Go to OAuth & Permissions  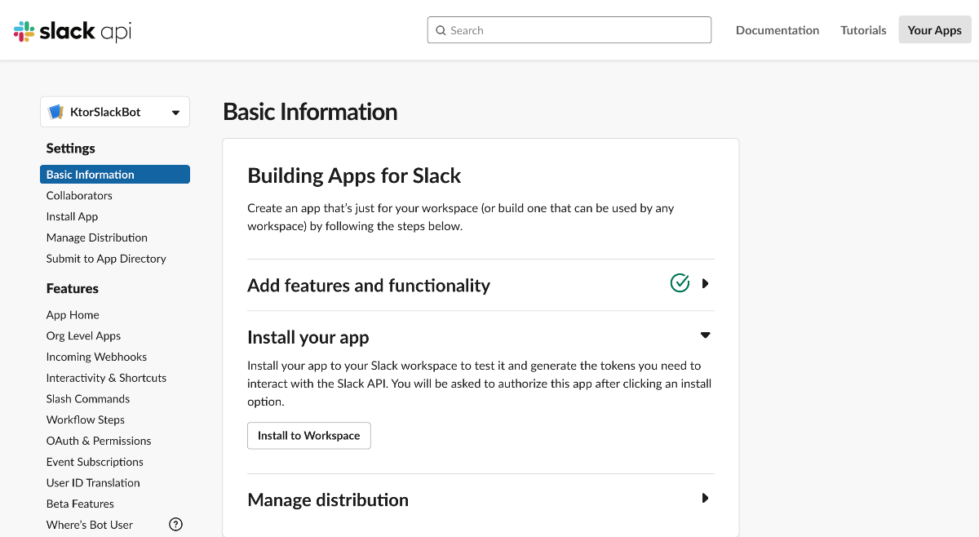click(x=99, y=441)
